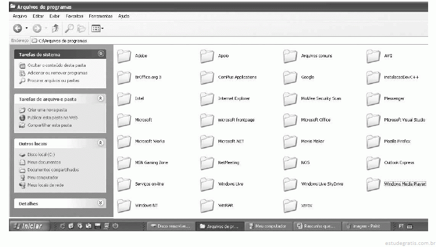Select the Internet Explorer folder icon

tap(207, 99)
